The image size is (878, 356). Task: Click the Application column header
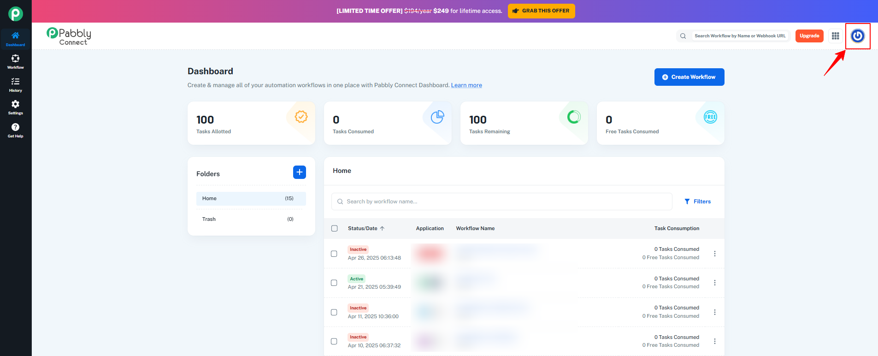pos(430,228)
